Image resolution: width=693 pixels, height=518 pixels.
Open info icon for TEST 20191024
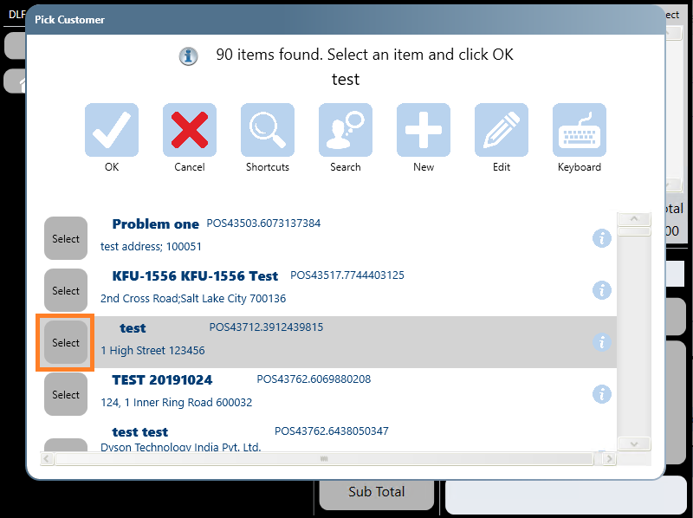[602, 394]
